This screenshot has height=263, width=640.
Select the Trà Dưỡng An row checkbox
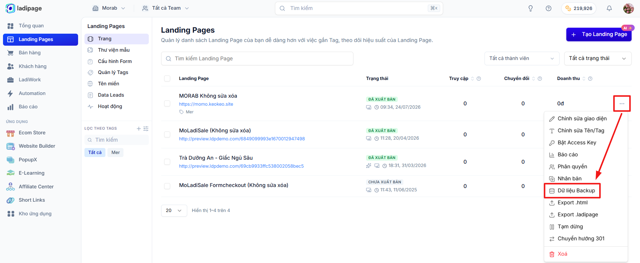pos(167,162)
